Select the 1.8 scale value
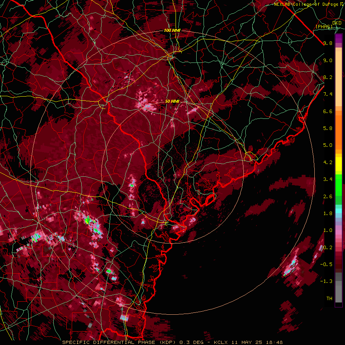 click(328, 213)
